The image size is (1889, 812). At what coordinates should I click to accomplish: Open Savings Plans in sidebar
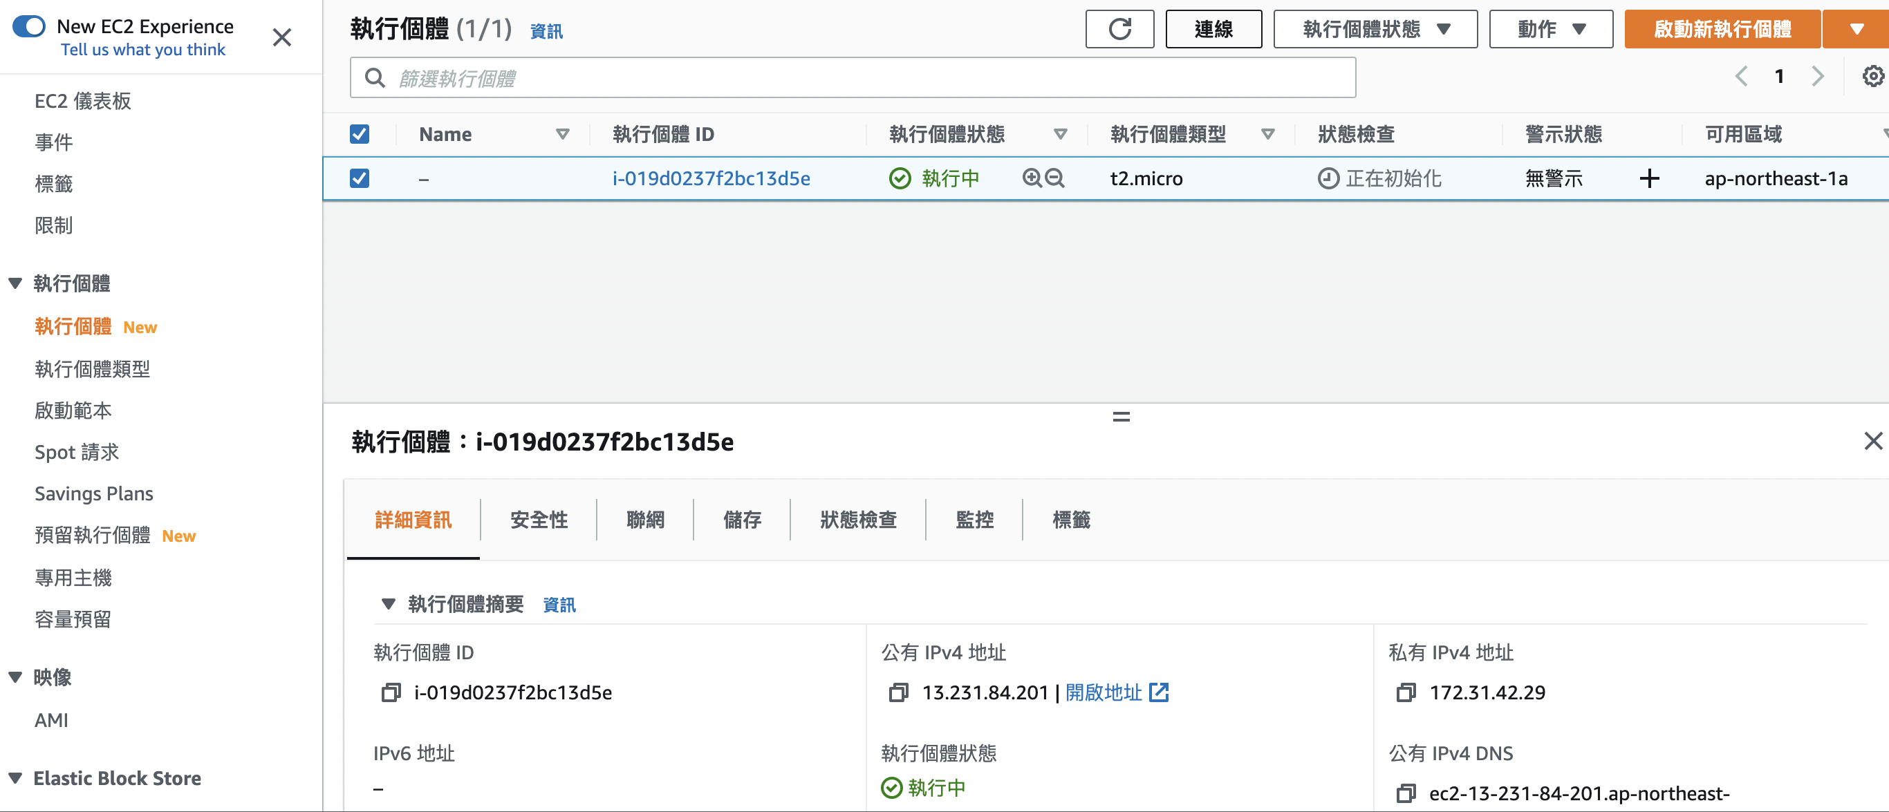(94, 493)
